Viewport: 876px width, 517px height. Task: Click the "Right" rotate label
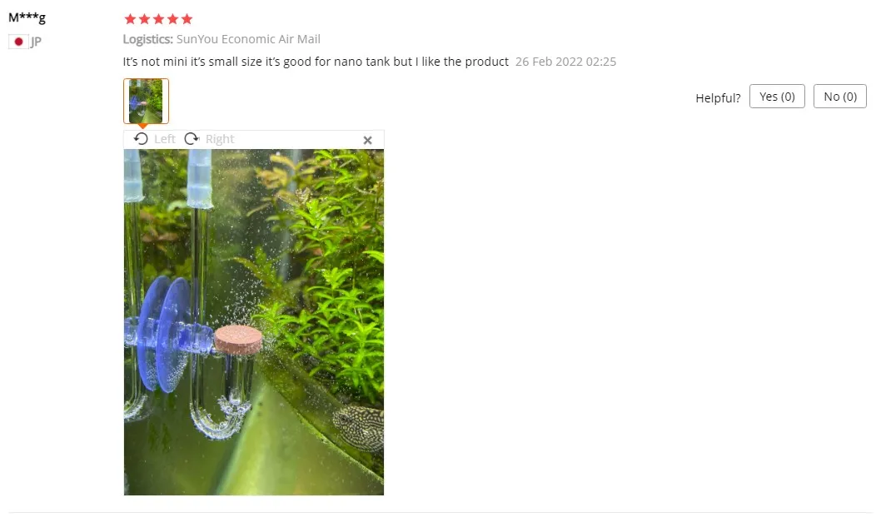tap(220, 139)
